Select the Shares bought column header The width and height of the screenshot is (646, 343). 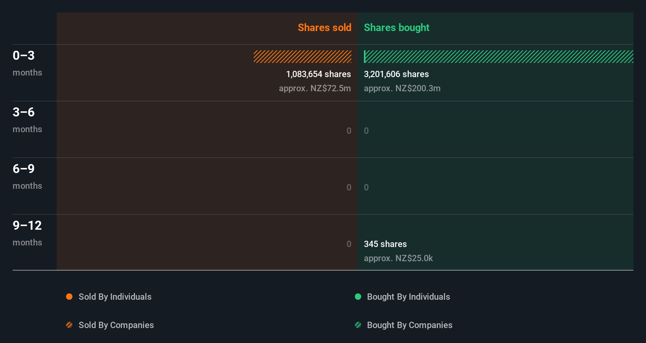point(397,28)
